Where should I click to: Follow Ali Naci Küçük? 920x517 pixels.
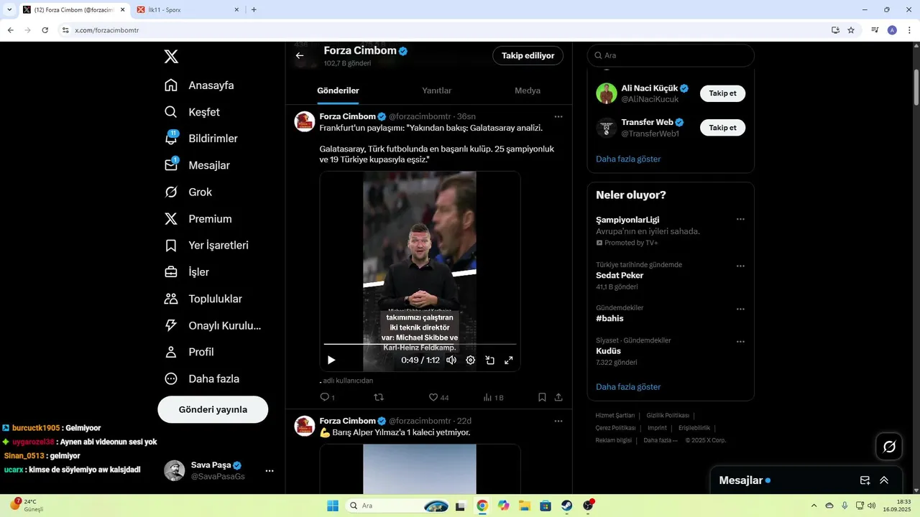pyautogui.click(x=722, y=93)
